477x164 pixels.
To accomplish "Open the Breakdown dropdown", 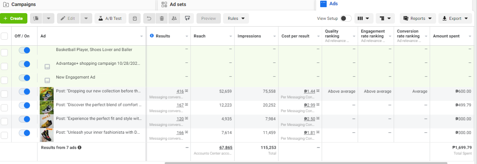I will coord(385,18).
